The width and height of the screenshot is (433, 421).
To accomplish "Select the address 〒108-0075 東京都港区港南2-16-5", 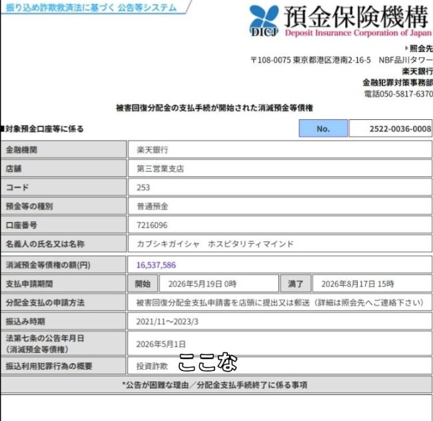I will tap(310, 60).
